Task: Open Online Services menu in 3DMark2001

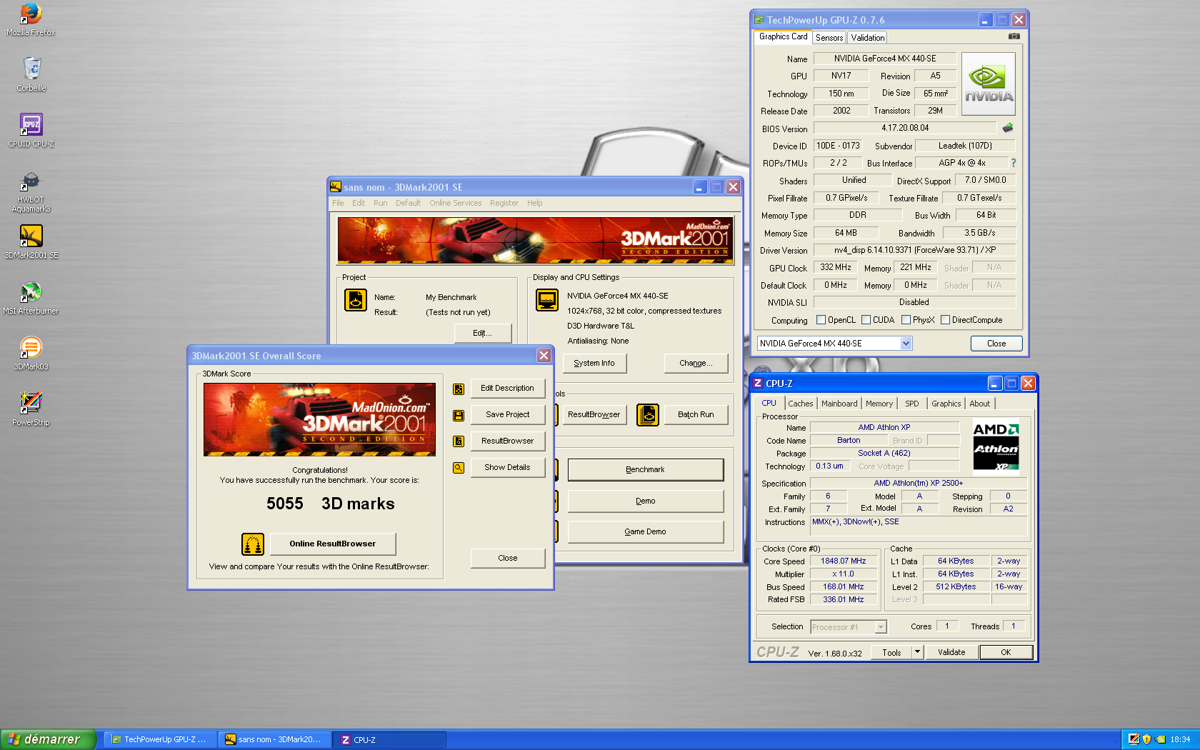Action: (x=455, y=203)
